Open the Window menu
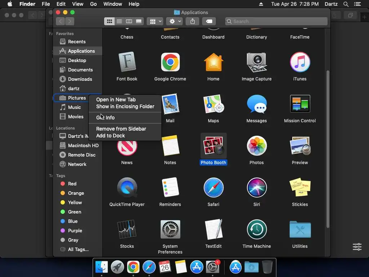 [x=113, y=4]
